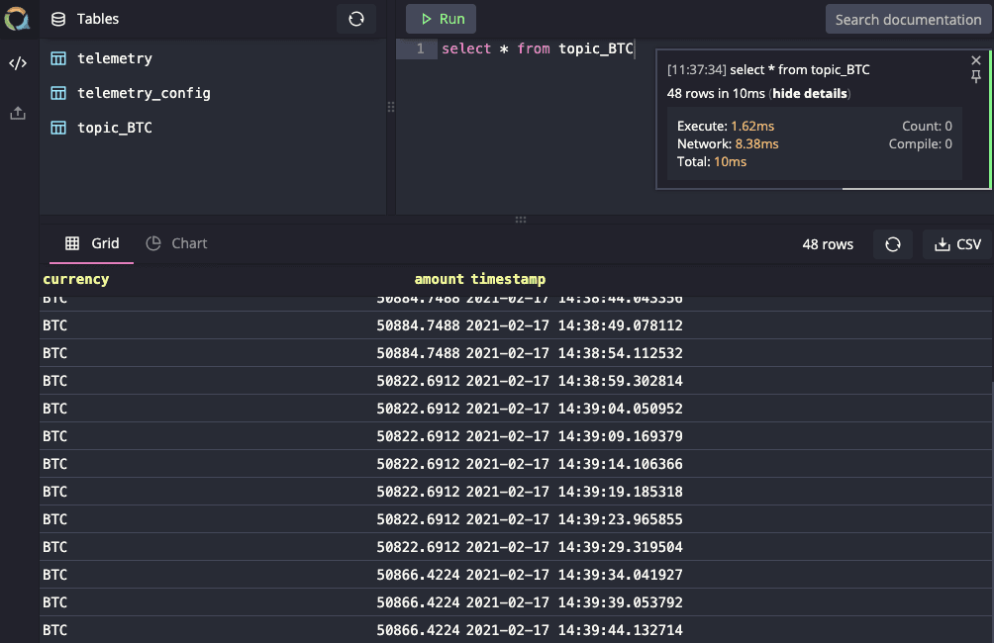Select the Grid tab
The height and width of the screenshot is (643, 994).
coord(92,243)
